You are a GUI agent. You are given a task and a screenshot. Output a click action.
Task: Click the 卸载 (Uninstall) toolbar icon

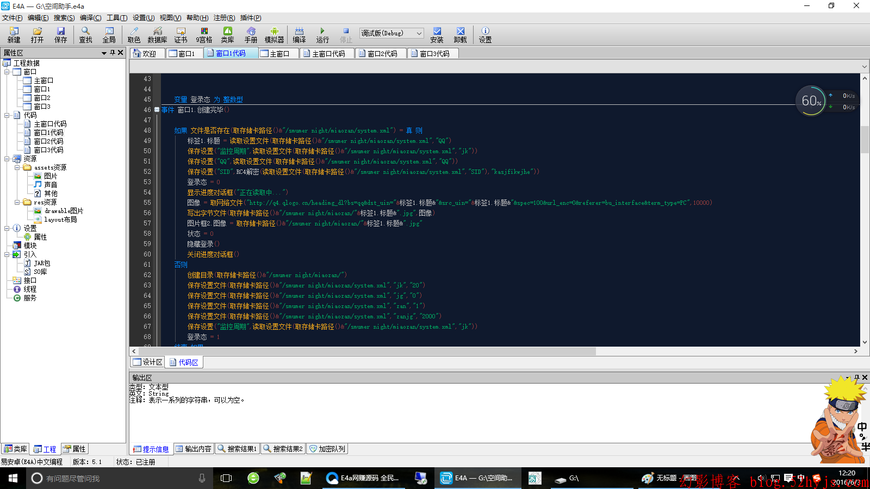click(x=460, y=35)
